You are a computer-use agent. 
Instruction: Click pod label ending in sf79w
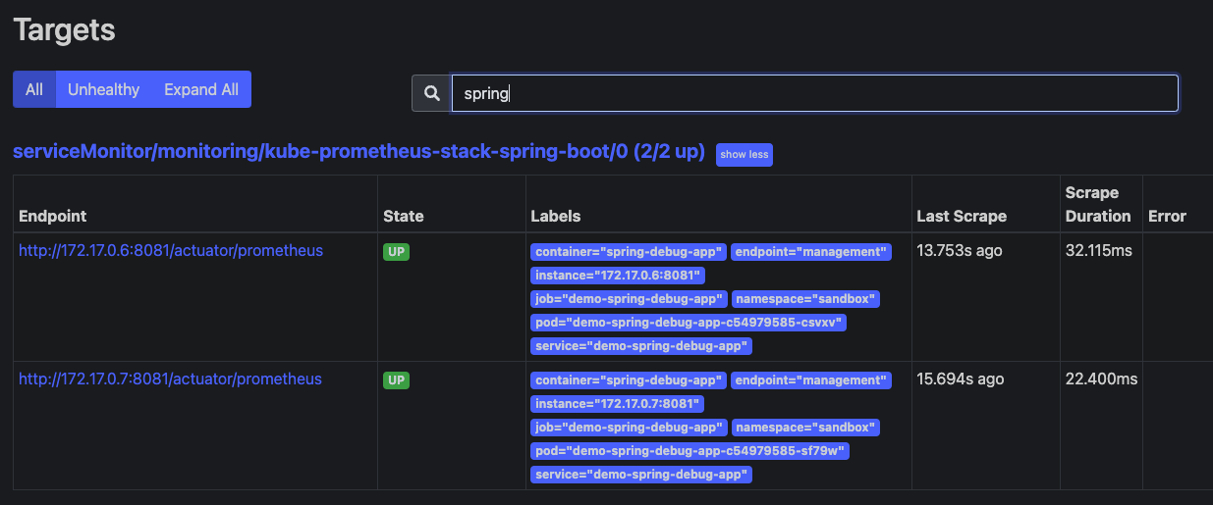tap(690, 451)
